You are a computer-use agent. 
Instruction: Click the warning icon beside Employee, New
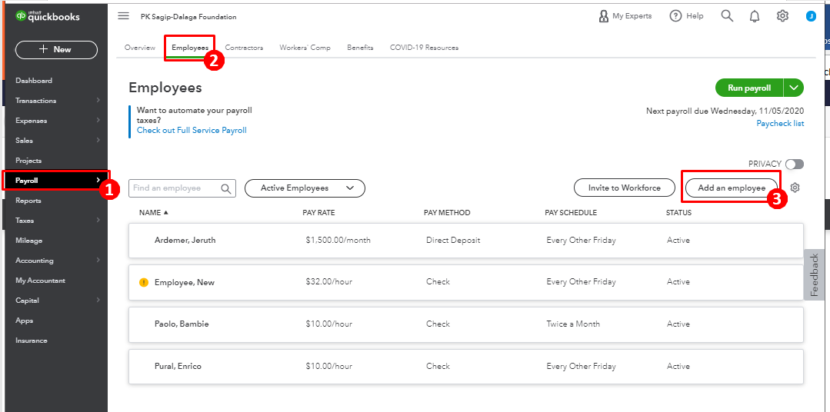coord(143,282)
